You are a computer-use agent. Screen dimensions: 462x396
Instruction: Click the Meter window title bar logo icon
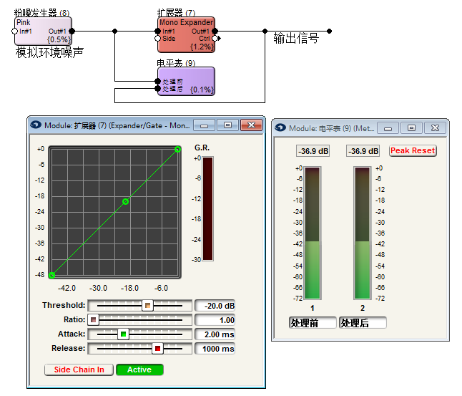tap(280, 127)
